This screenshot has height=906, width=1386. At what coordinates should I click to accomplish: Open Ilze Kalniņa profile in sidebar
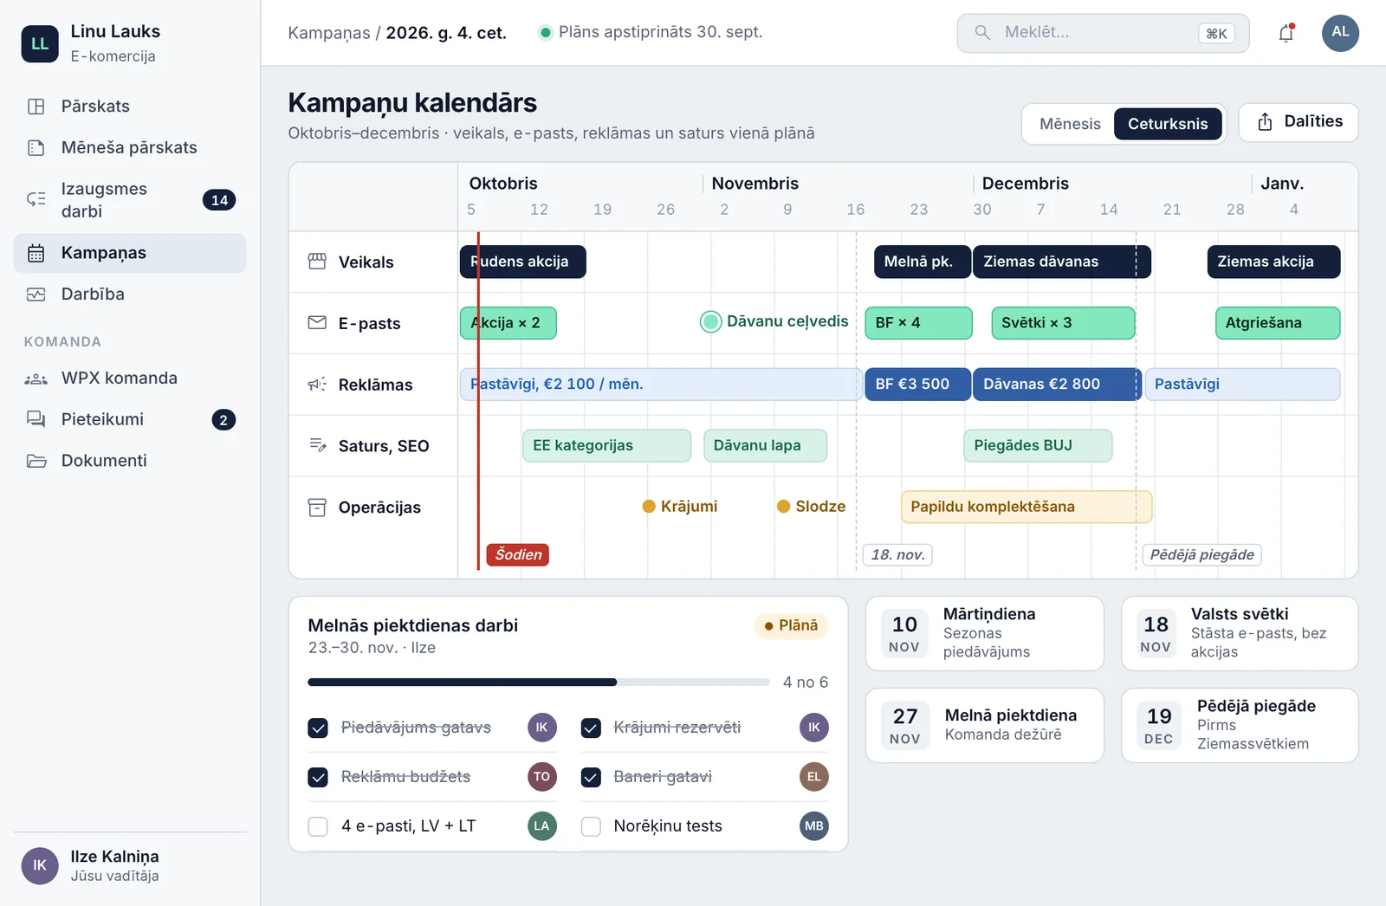(130, 865)
